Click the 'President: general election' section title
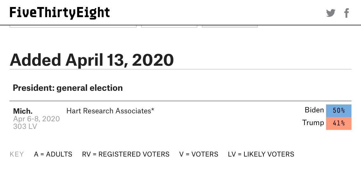The image size is (361, 187). coord(68,88)
